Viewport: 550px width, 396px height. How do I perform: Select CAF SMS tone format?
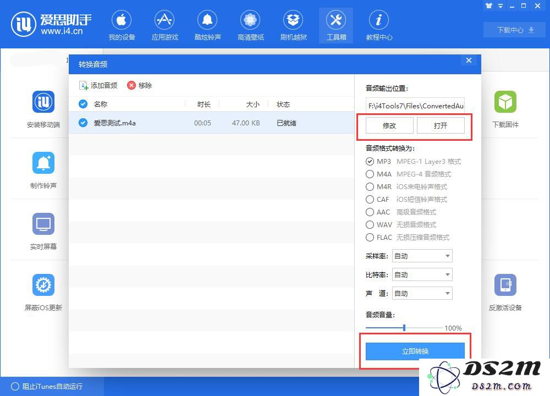tap(370, 199)
